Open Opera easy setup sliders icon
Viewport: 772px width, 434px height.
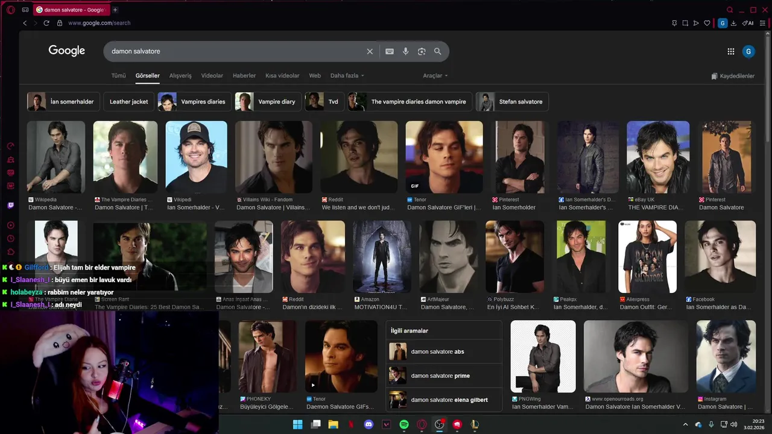762,23
